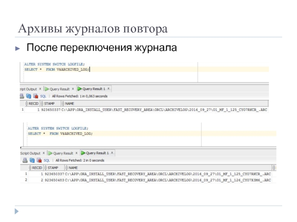Image resolution: width=297 pixels, height=222 pixels.
Task: Close the lower Query Result tab
Action: coord(76,153)
